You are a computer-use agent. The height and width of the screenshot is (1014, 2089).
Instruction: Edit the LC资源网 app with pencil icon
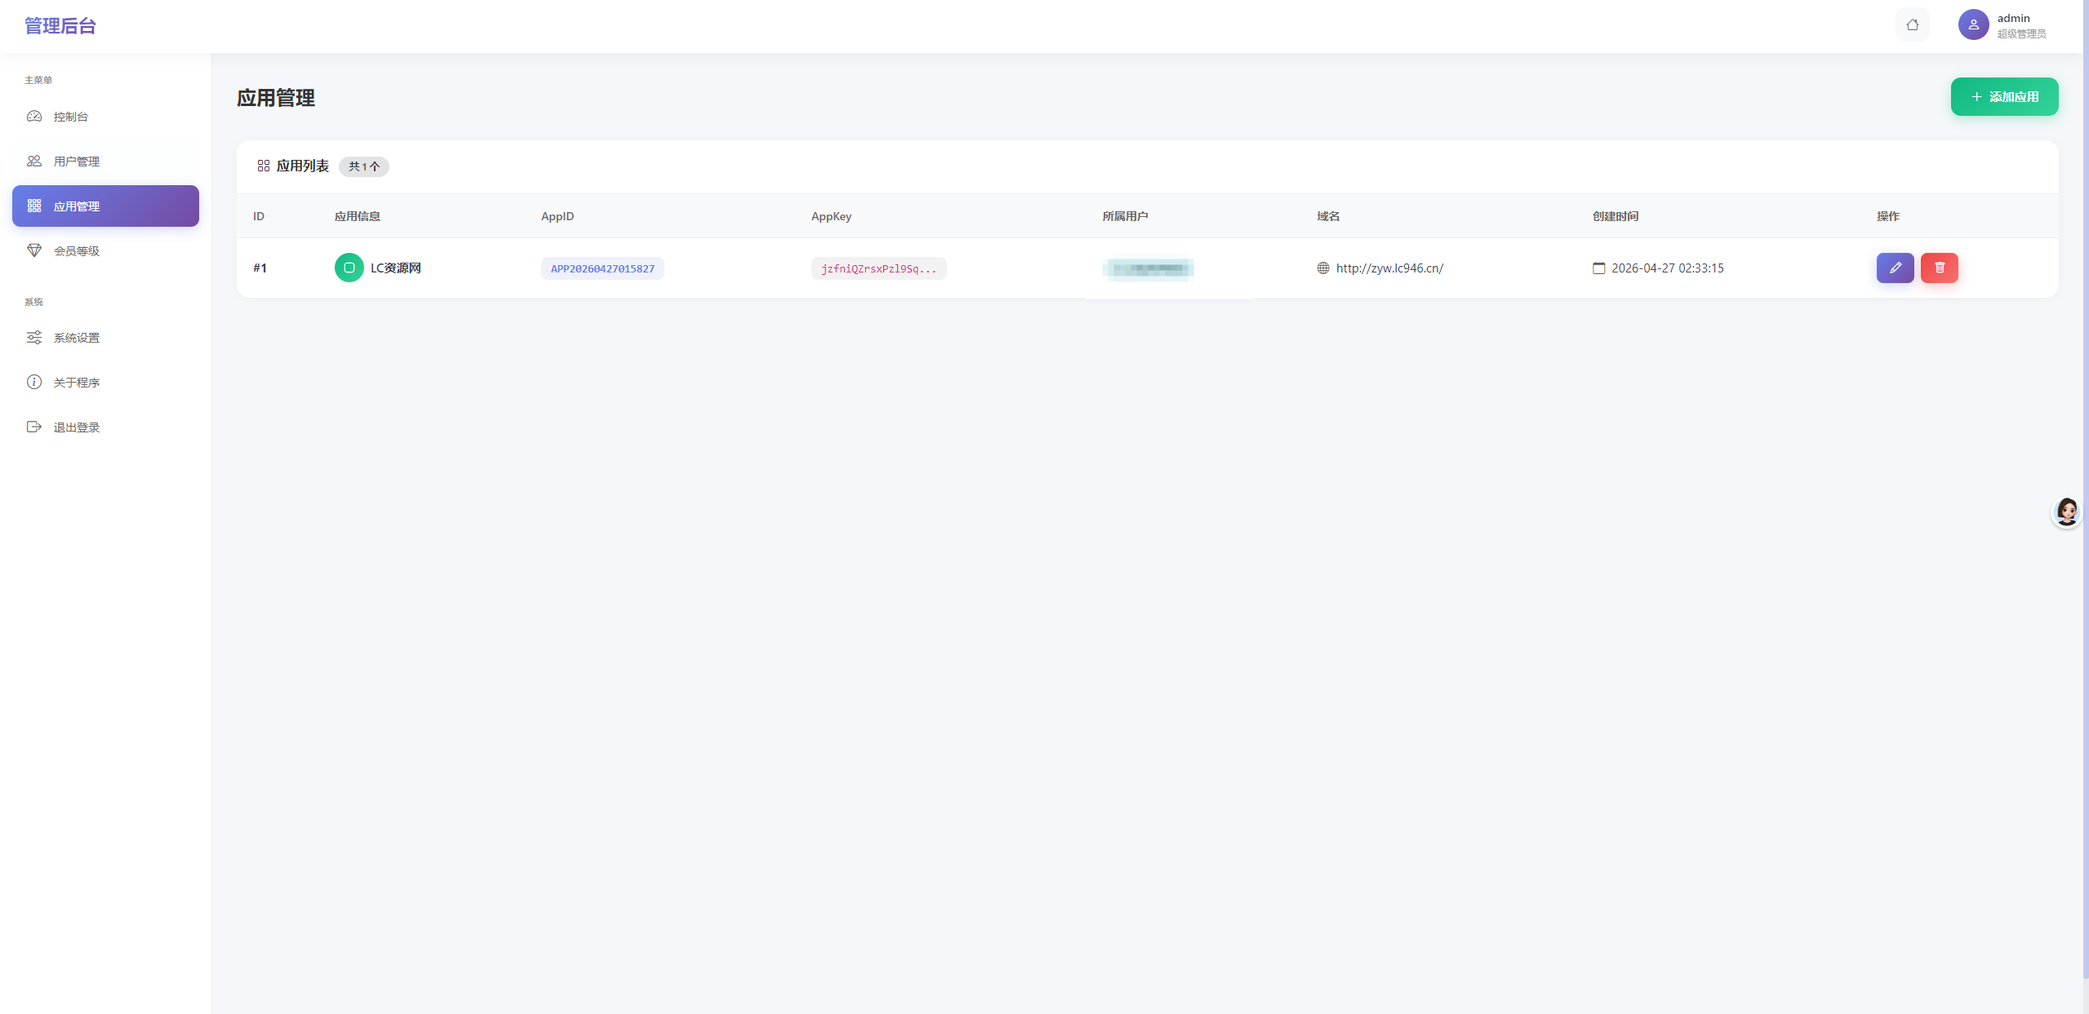pos(1895,268)
